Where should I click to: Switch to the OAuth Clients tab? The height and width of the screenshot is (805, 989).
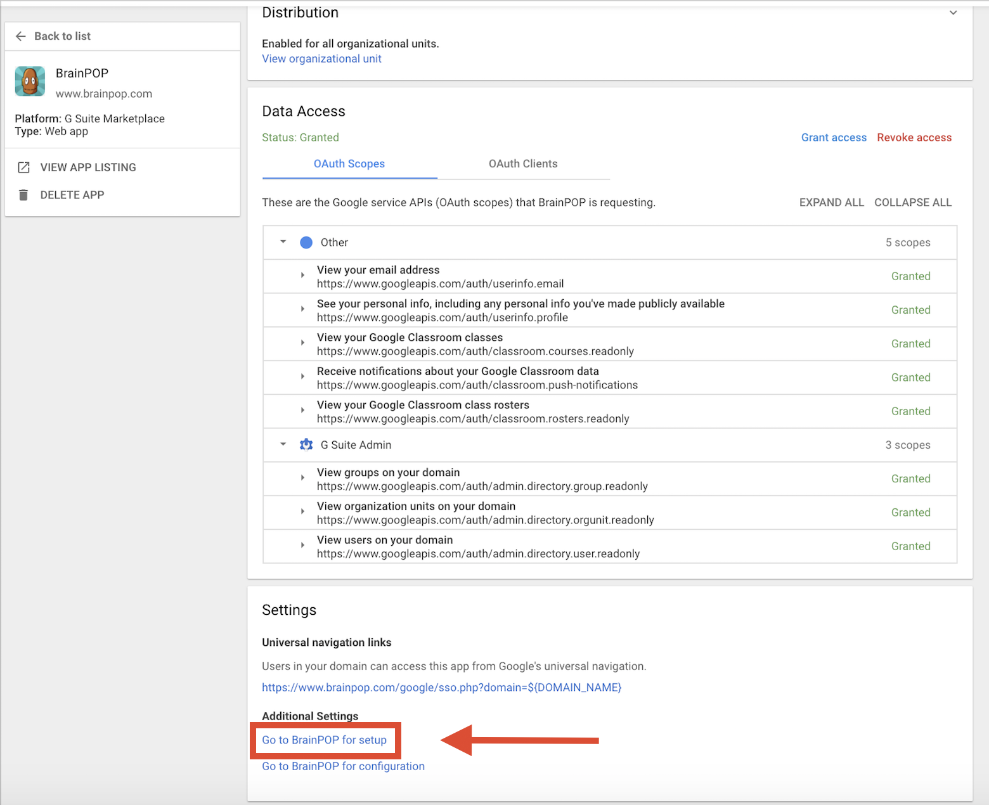523,164
